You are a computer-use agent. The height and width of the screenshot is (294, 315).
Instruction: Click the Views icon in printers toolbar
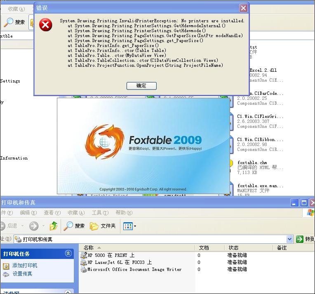click(x=128, y=226)
